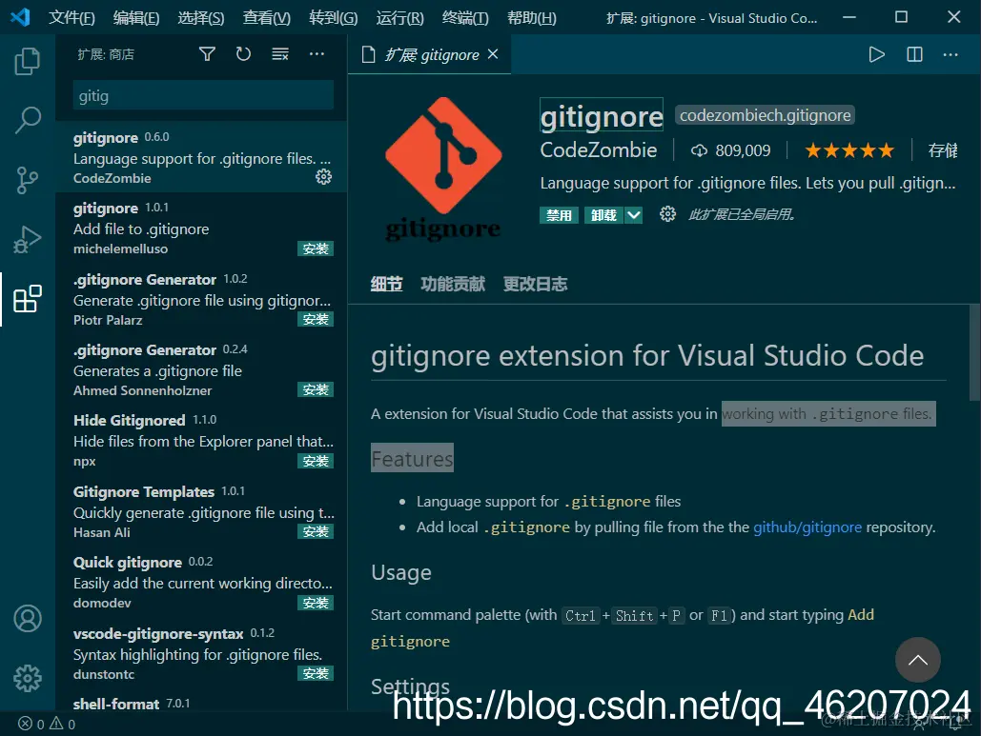Install vscode-gitignore-syntax extension
Screen dimensions: 981x736
pyautogui.click(x=316, y=673)
